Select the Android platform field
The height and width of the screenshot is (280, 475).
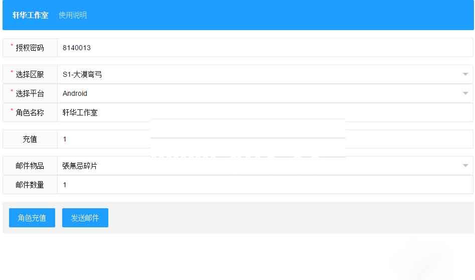pos(265,93)
